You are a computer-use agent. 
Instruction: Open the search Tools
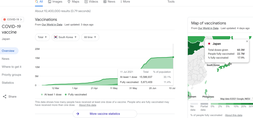(x=171, y=2)
